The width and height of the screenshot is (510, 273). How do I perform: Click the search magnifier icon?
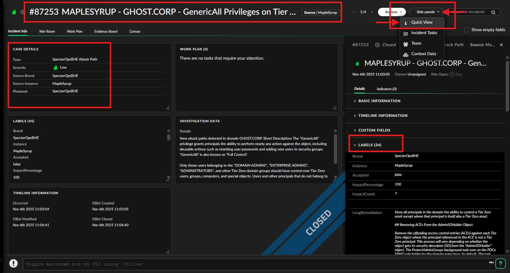point(493,12)
